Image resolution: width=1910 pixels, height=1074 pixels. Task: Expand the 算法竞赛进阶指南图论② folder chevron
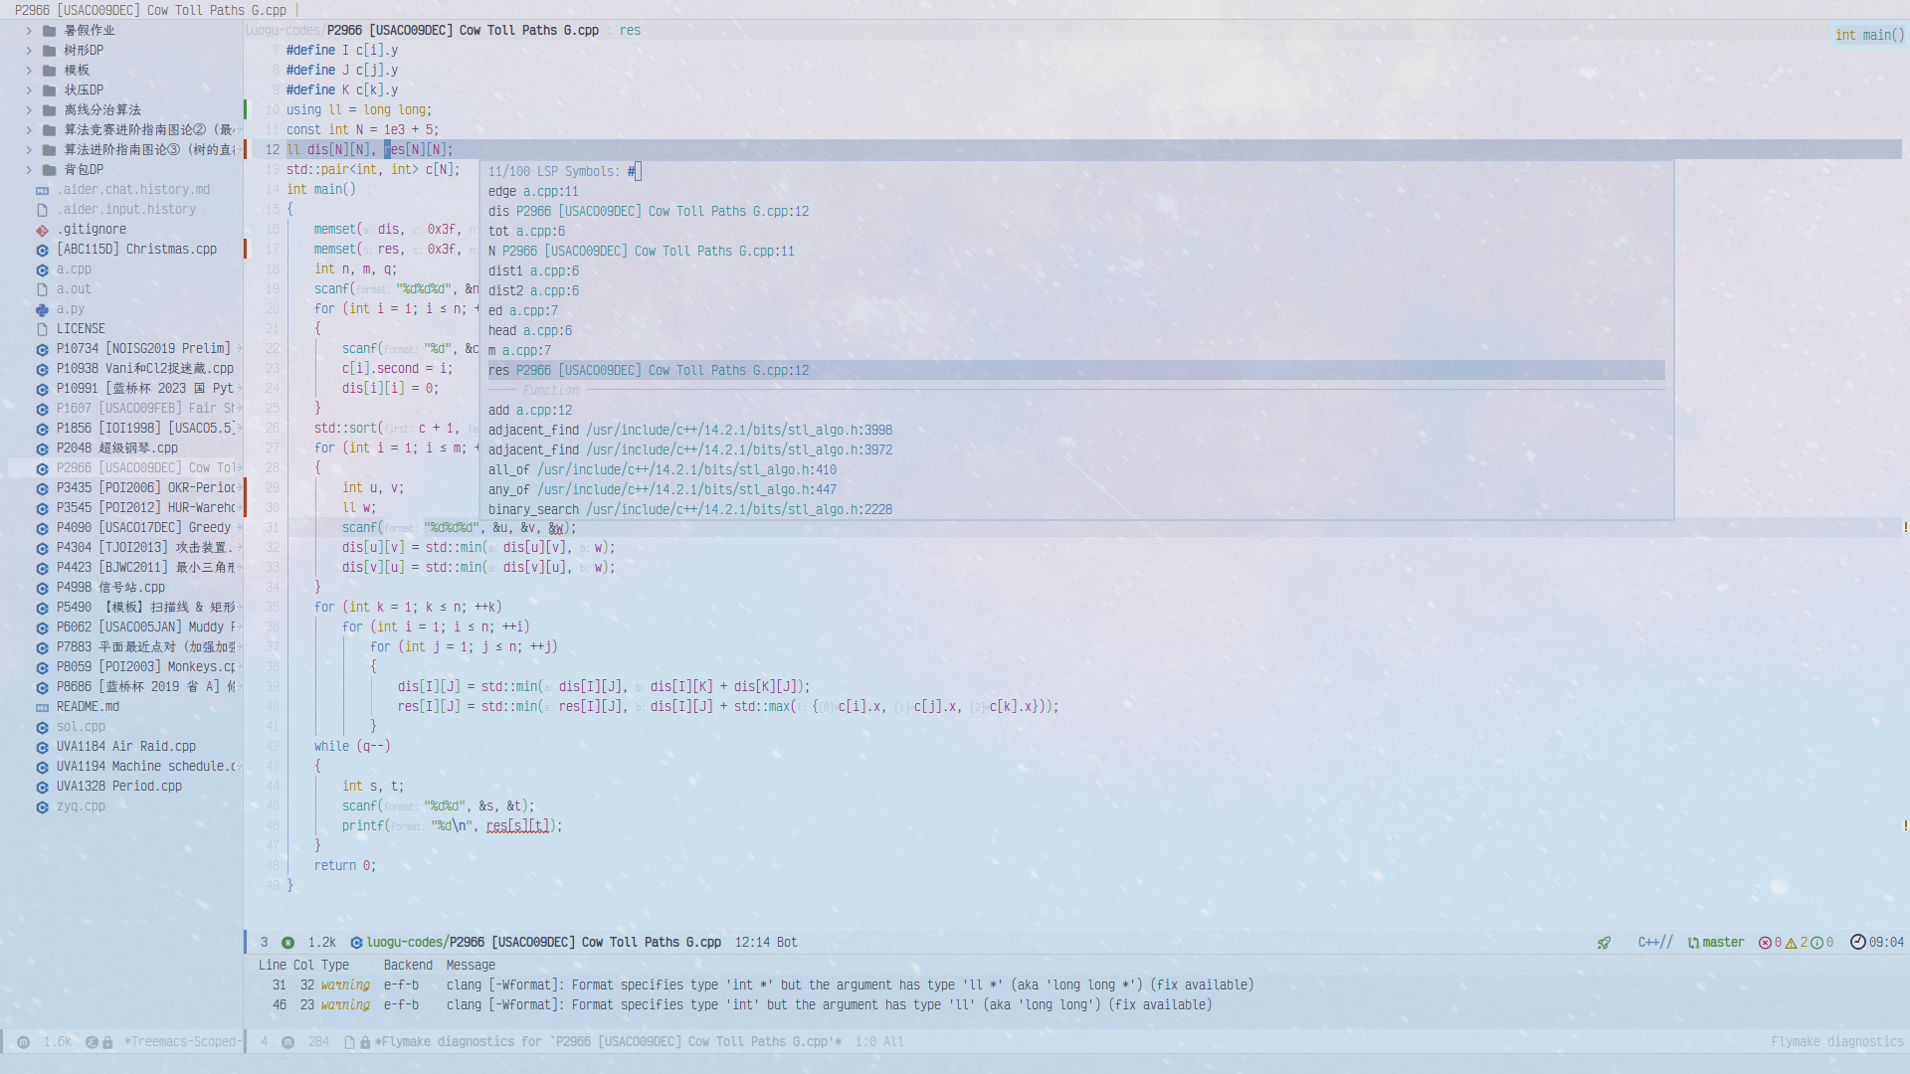[x=29, y=130]
